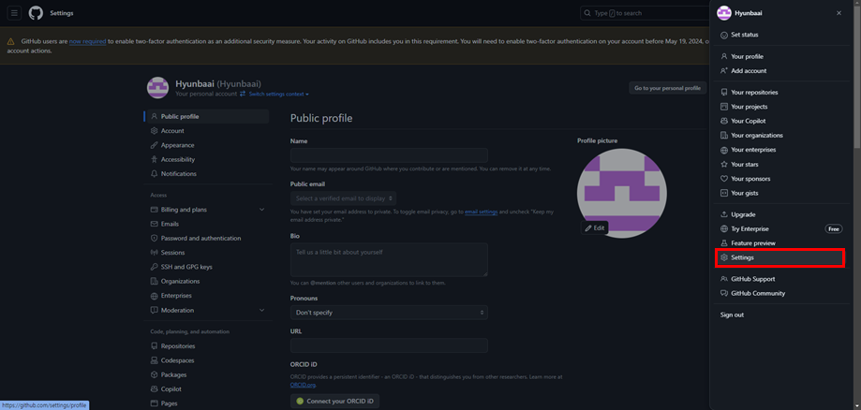Click Sign out in user menu
Screen dimensions: 861x410
(x=732, y=315)
